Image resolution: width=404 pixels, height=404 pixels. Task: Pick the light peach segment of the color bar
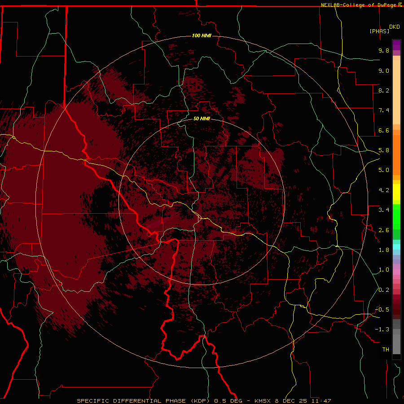coord(396,92)
